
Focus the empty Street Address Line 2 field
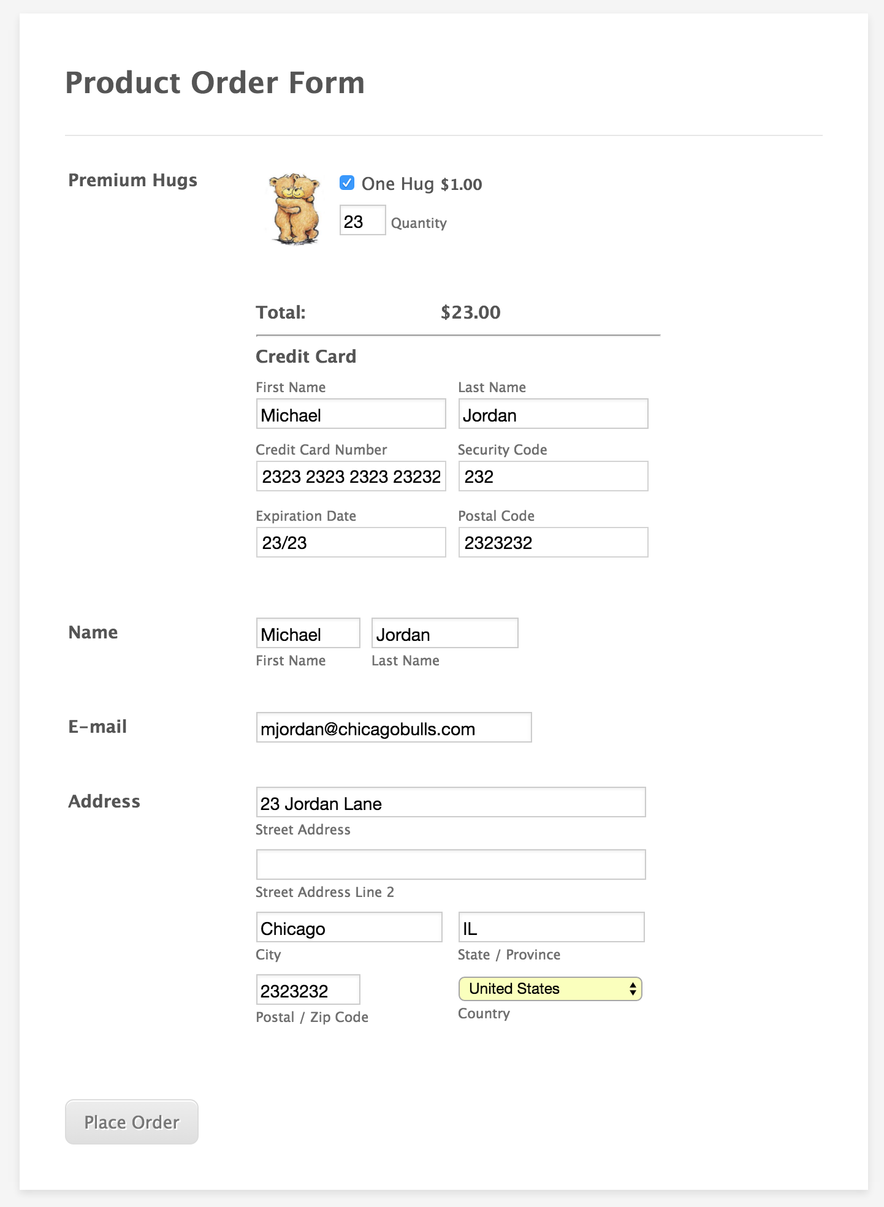click(451, 865)
